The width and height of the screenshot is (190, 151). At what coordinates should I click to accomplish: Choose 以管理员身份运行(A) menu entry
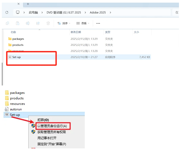click(x=52, y=126)
